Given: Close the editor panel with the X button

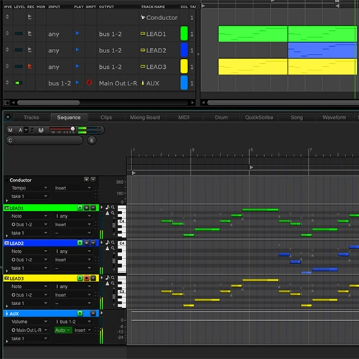Looking at the screenshot, I should tap(8, 117).
